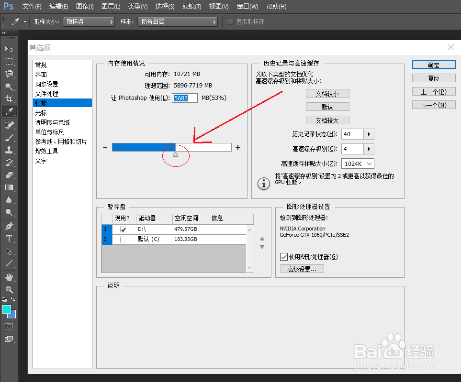Uncheck scratch disk D:\ checkbox

[123, 229]
